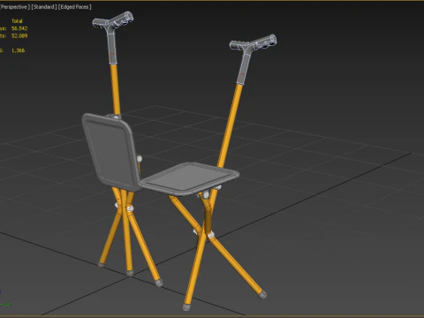Open the Standard shading label menu

coord(44,7)
